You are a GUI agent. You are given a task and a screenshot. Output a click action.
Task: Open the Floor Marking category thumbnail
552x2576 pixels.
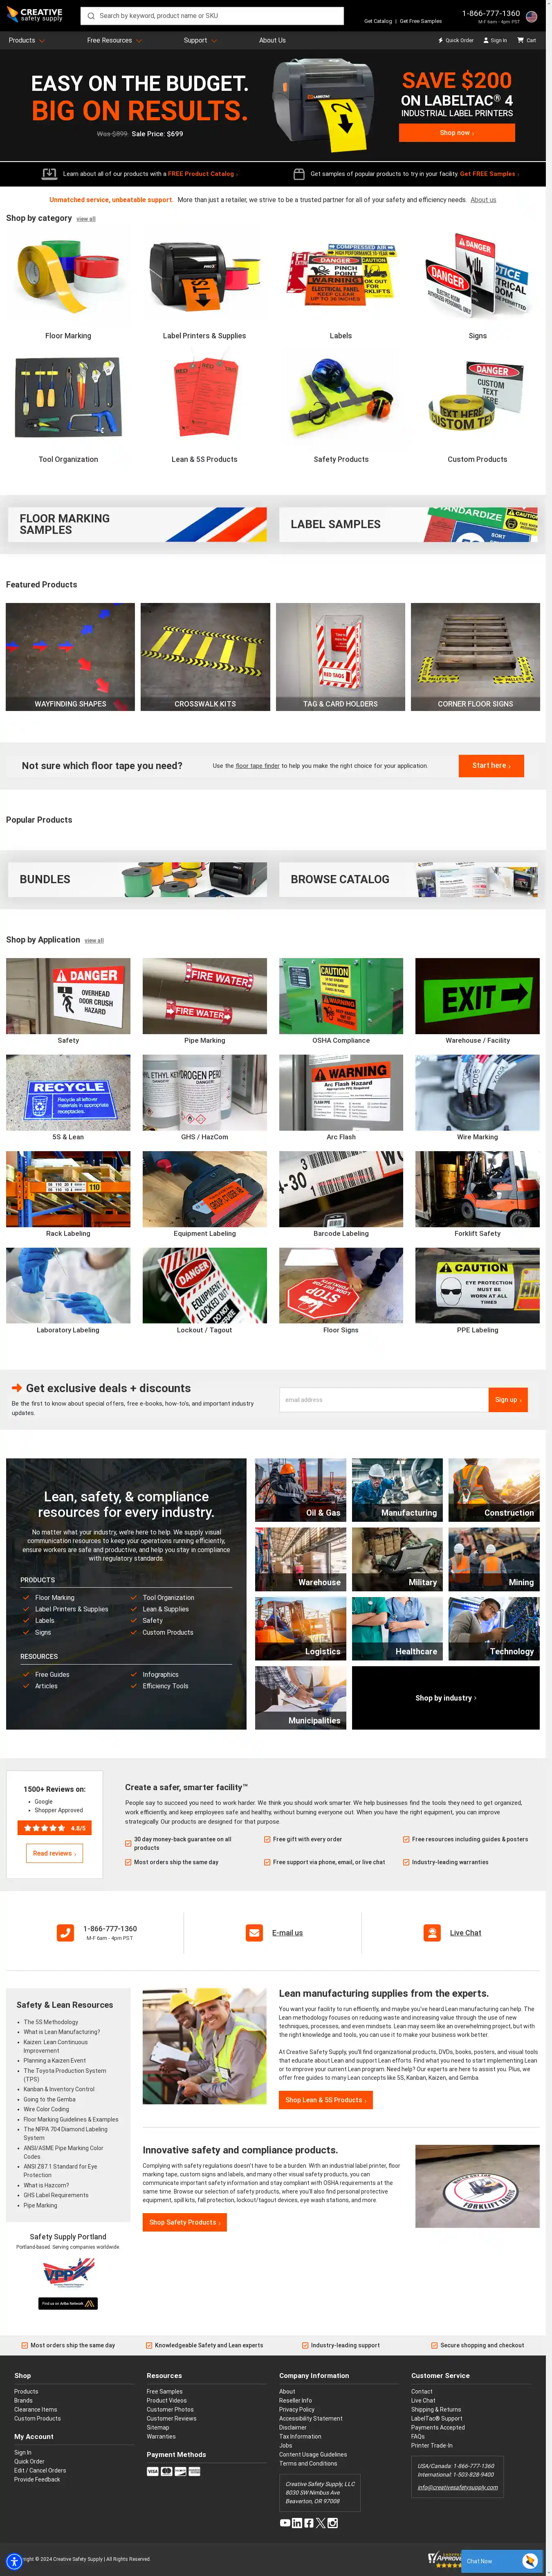68,280
